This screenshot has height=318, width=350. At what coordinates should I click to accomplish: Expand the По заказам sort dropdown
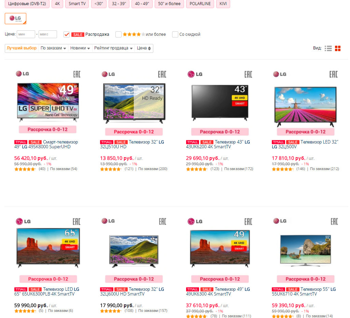click(x=53, y=48)
